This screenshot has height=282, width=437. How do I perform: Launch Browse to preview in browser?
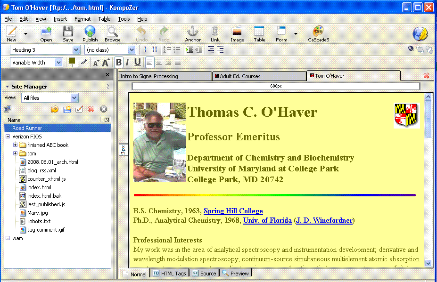(112, 34)
